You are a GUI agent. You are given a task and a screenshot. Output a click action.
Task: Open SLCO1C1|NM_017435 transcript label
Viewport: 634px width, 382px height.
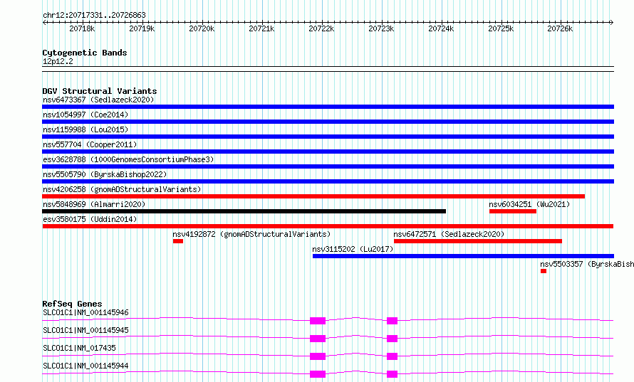tap(79, 348)
